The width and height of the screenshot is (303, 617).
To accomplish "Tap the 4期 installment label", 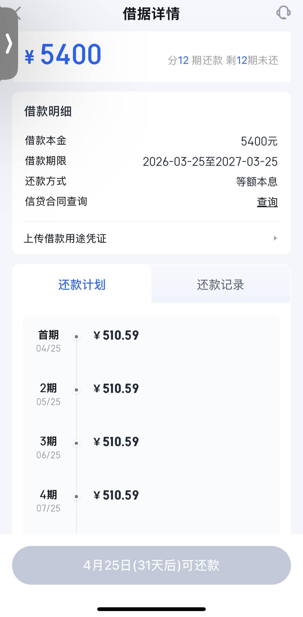I will point(48,495).
